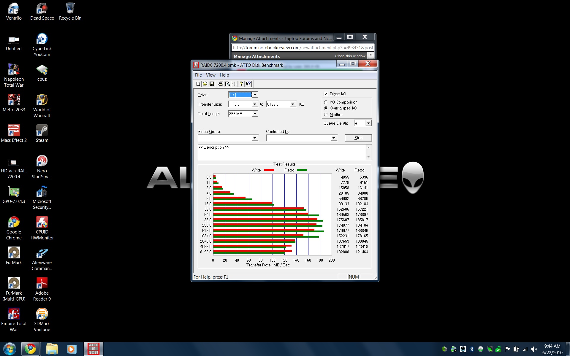Click the Action Center flag tray icon
The height and width of the screenshot is (356, 570).
(507, 349)
